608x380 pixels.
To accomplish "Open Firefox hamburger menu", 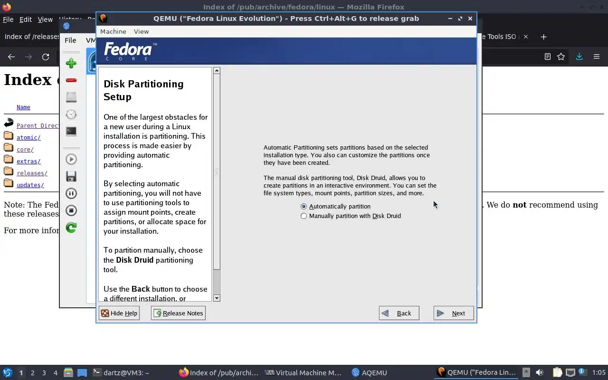I will coord(597,57).
